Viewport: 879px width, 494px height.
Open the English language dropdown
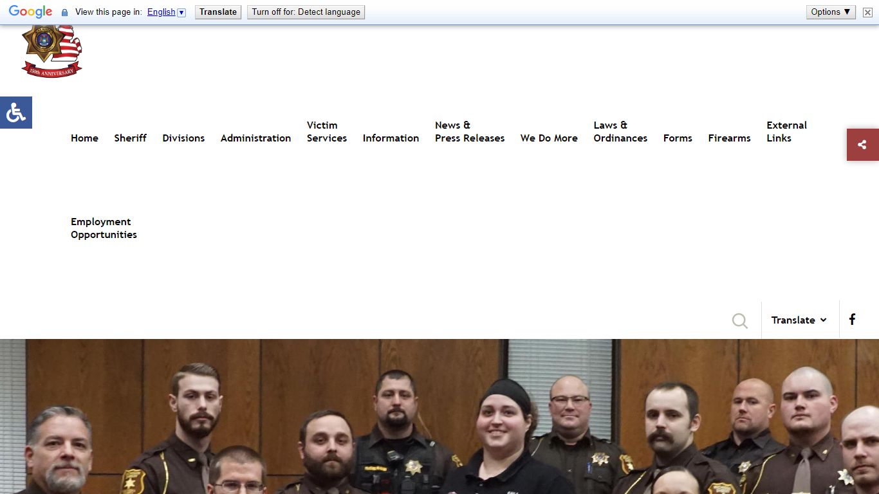tap(166, 12)
